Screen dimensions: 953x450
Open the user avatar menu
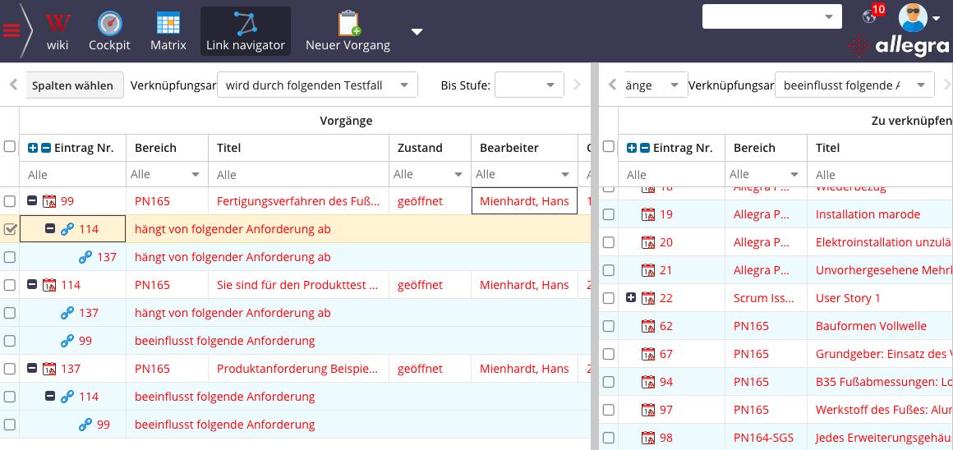(x=917, y=17)
